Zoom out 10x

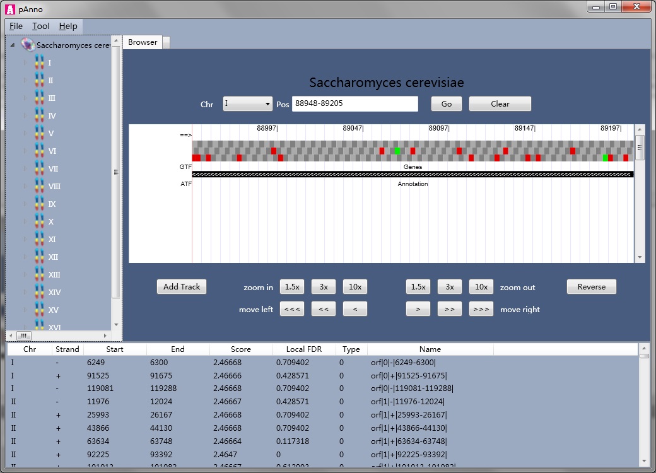(x=481, y=286)
